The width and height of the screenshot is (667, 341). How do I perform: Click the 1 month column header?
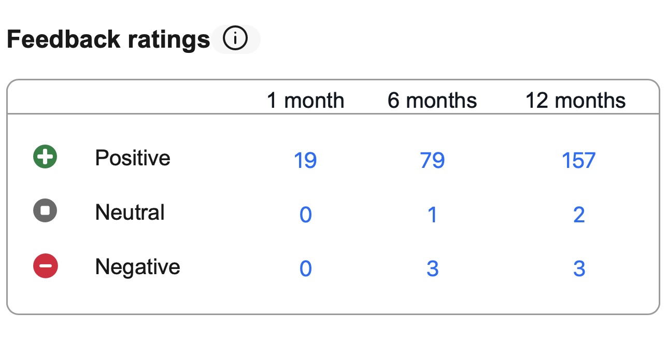(305, 100)
